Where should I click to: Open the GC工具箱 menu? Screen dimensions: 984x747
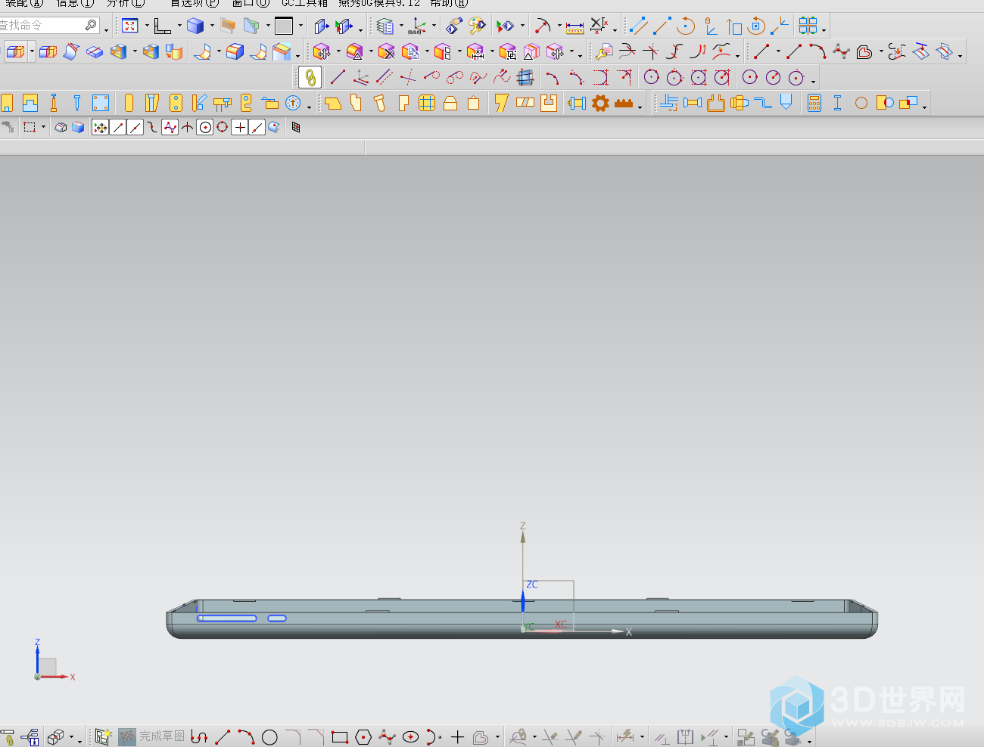305,3
